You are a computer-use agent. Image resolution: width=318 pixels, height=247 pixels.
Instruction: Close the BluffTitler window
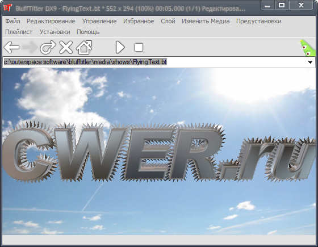[x=301, y=6]
